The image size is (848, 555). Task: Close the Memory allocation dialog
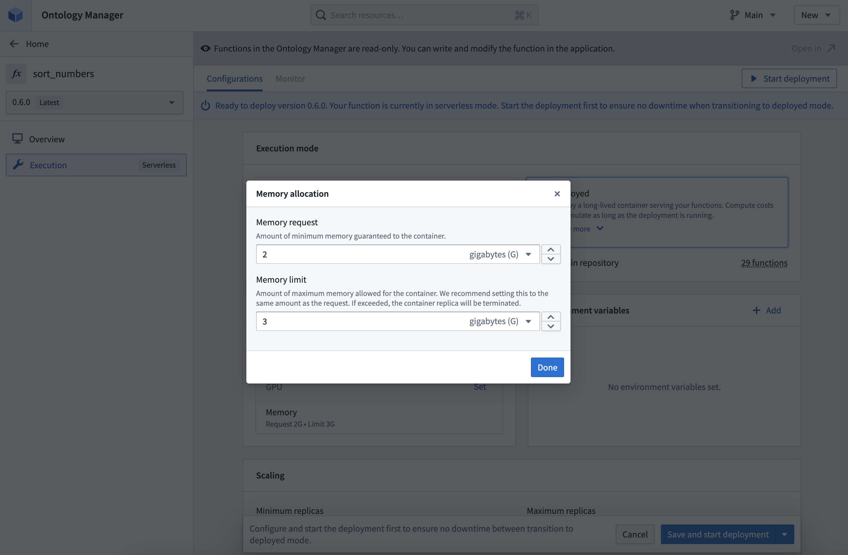click(557, 194)
